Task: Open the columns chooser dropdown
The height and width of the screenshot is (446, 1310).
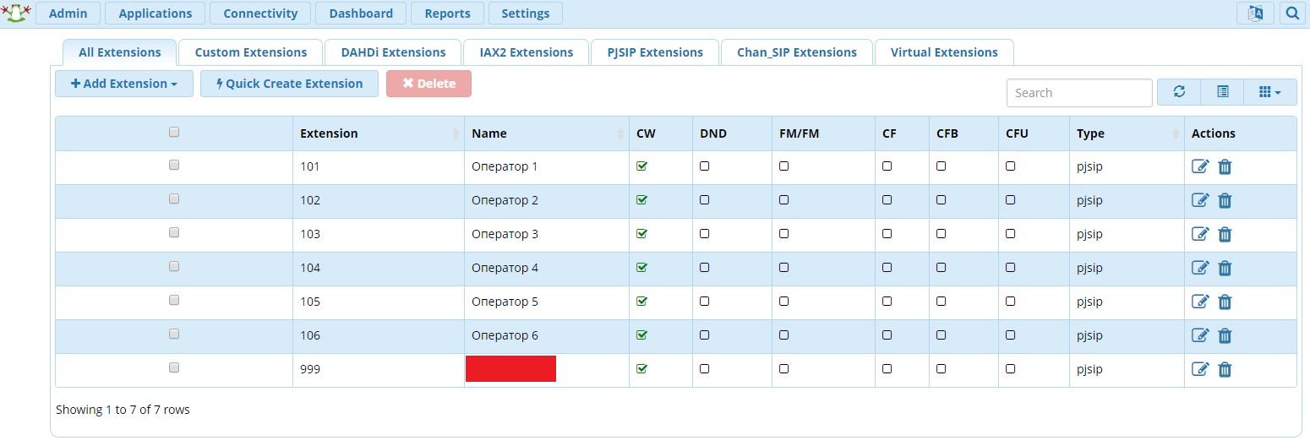Action: click(1270, 92)
